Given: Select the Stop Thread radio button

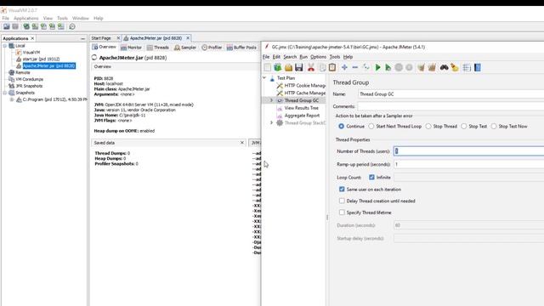Looking at the screenshot, I should point(428,127).
